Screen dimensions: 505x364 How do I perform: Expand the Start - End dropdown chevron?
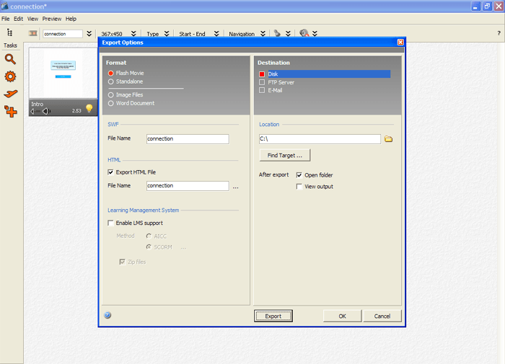click(x=216, y=33)
